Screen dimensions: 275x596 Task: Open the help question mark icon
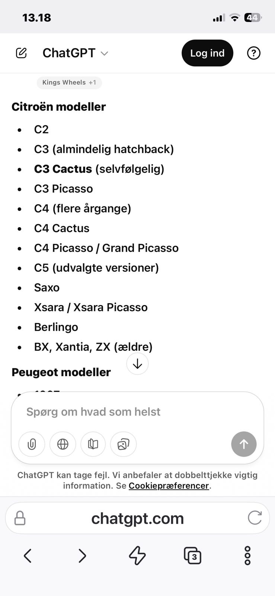tap(253, 53)
